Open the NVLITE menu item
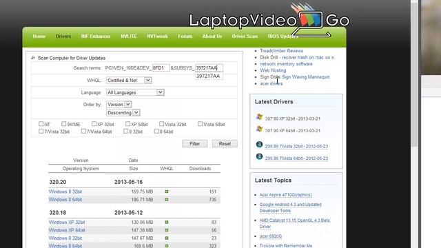441x248 pixels. [129, 37]
